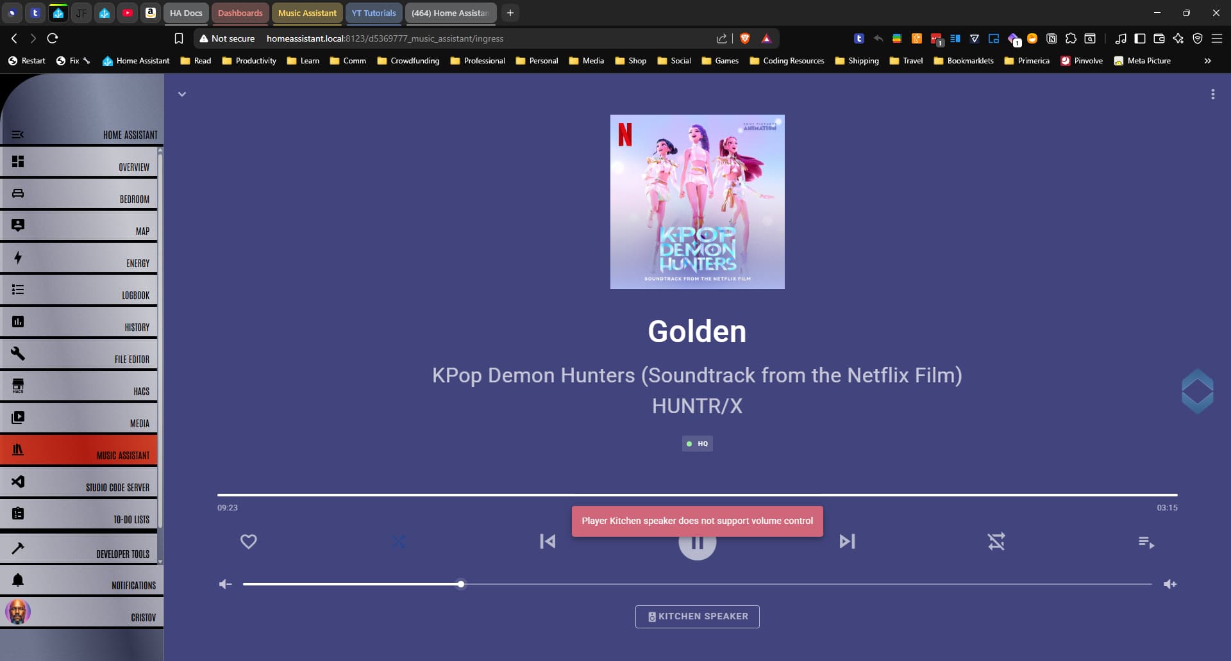Show more bookmarks with the overflow chevron

(x=1208, y=61)
